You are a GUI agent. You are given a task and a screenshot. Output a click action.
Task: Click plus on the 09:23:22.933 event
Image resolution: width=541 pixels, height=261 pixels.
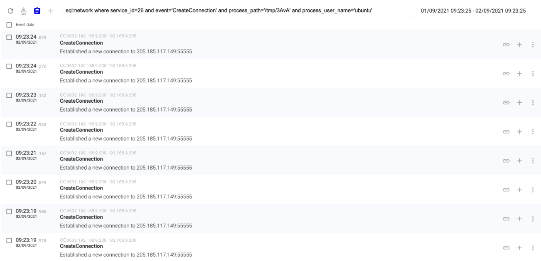(x=519, y=131)
